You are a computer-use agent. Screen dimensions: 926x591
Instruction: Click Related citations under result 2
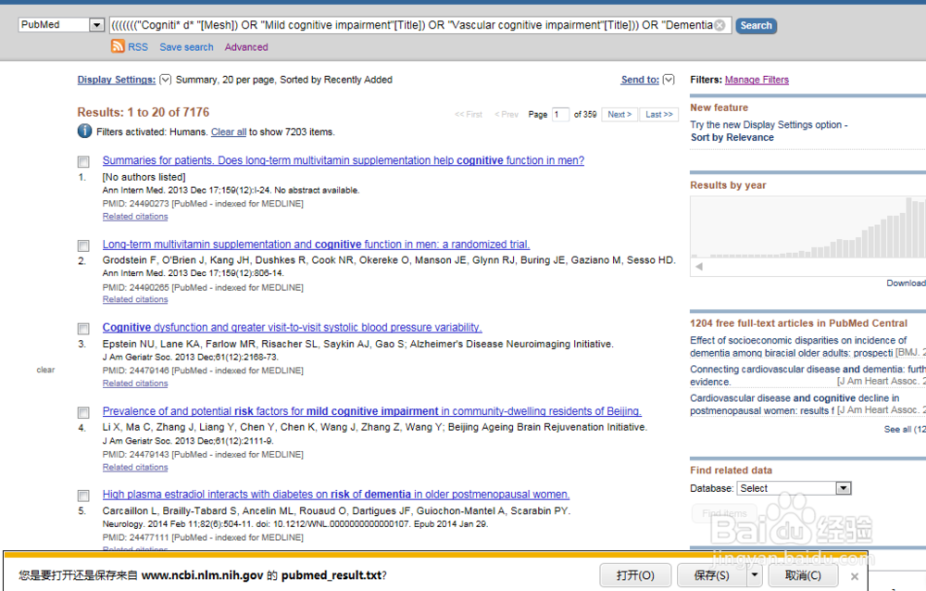[135, 299]
